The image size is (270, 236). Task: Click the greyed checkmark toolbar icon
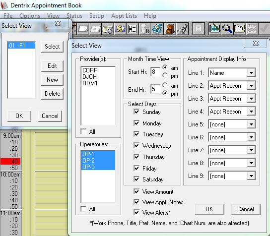(x=265, y=29)
